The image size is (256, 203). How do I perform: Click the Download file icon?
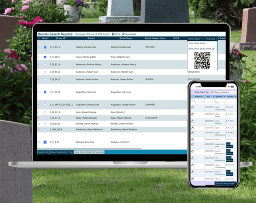pos(123,34)
